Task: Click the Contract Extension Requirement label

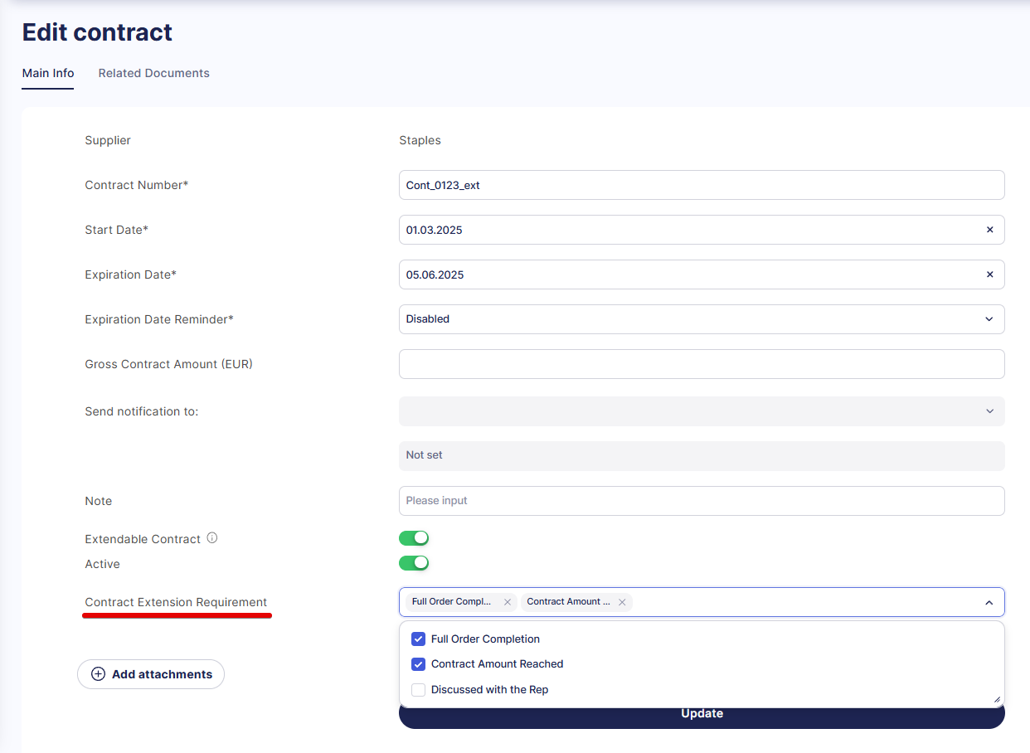Action: coord(176,602)
